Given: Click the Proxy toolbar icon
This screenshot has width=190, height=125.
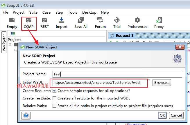Looking at the screenshot, I should 159,23.
